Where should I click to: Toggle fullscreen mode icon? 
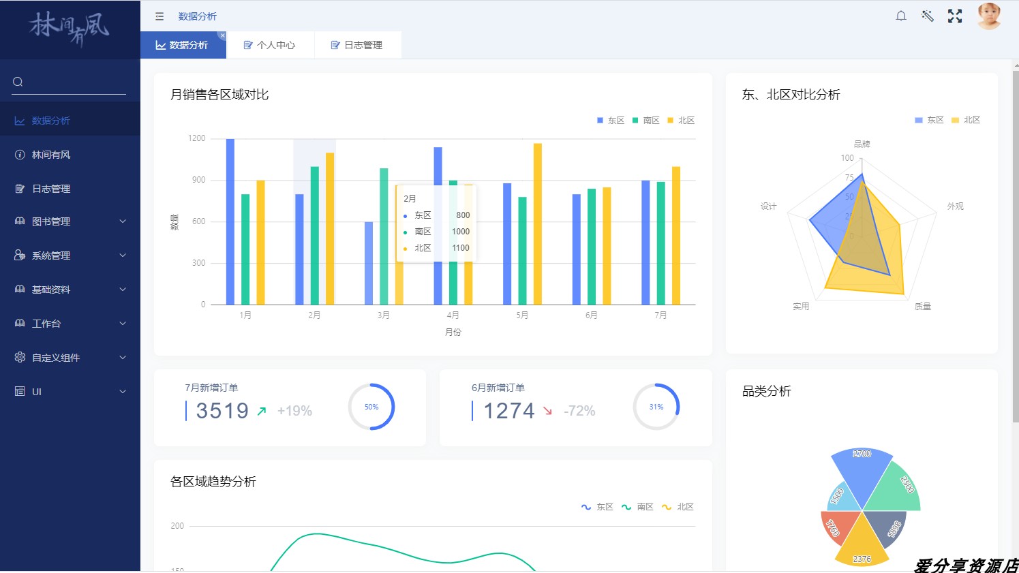[x=955, y=16]
